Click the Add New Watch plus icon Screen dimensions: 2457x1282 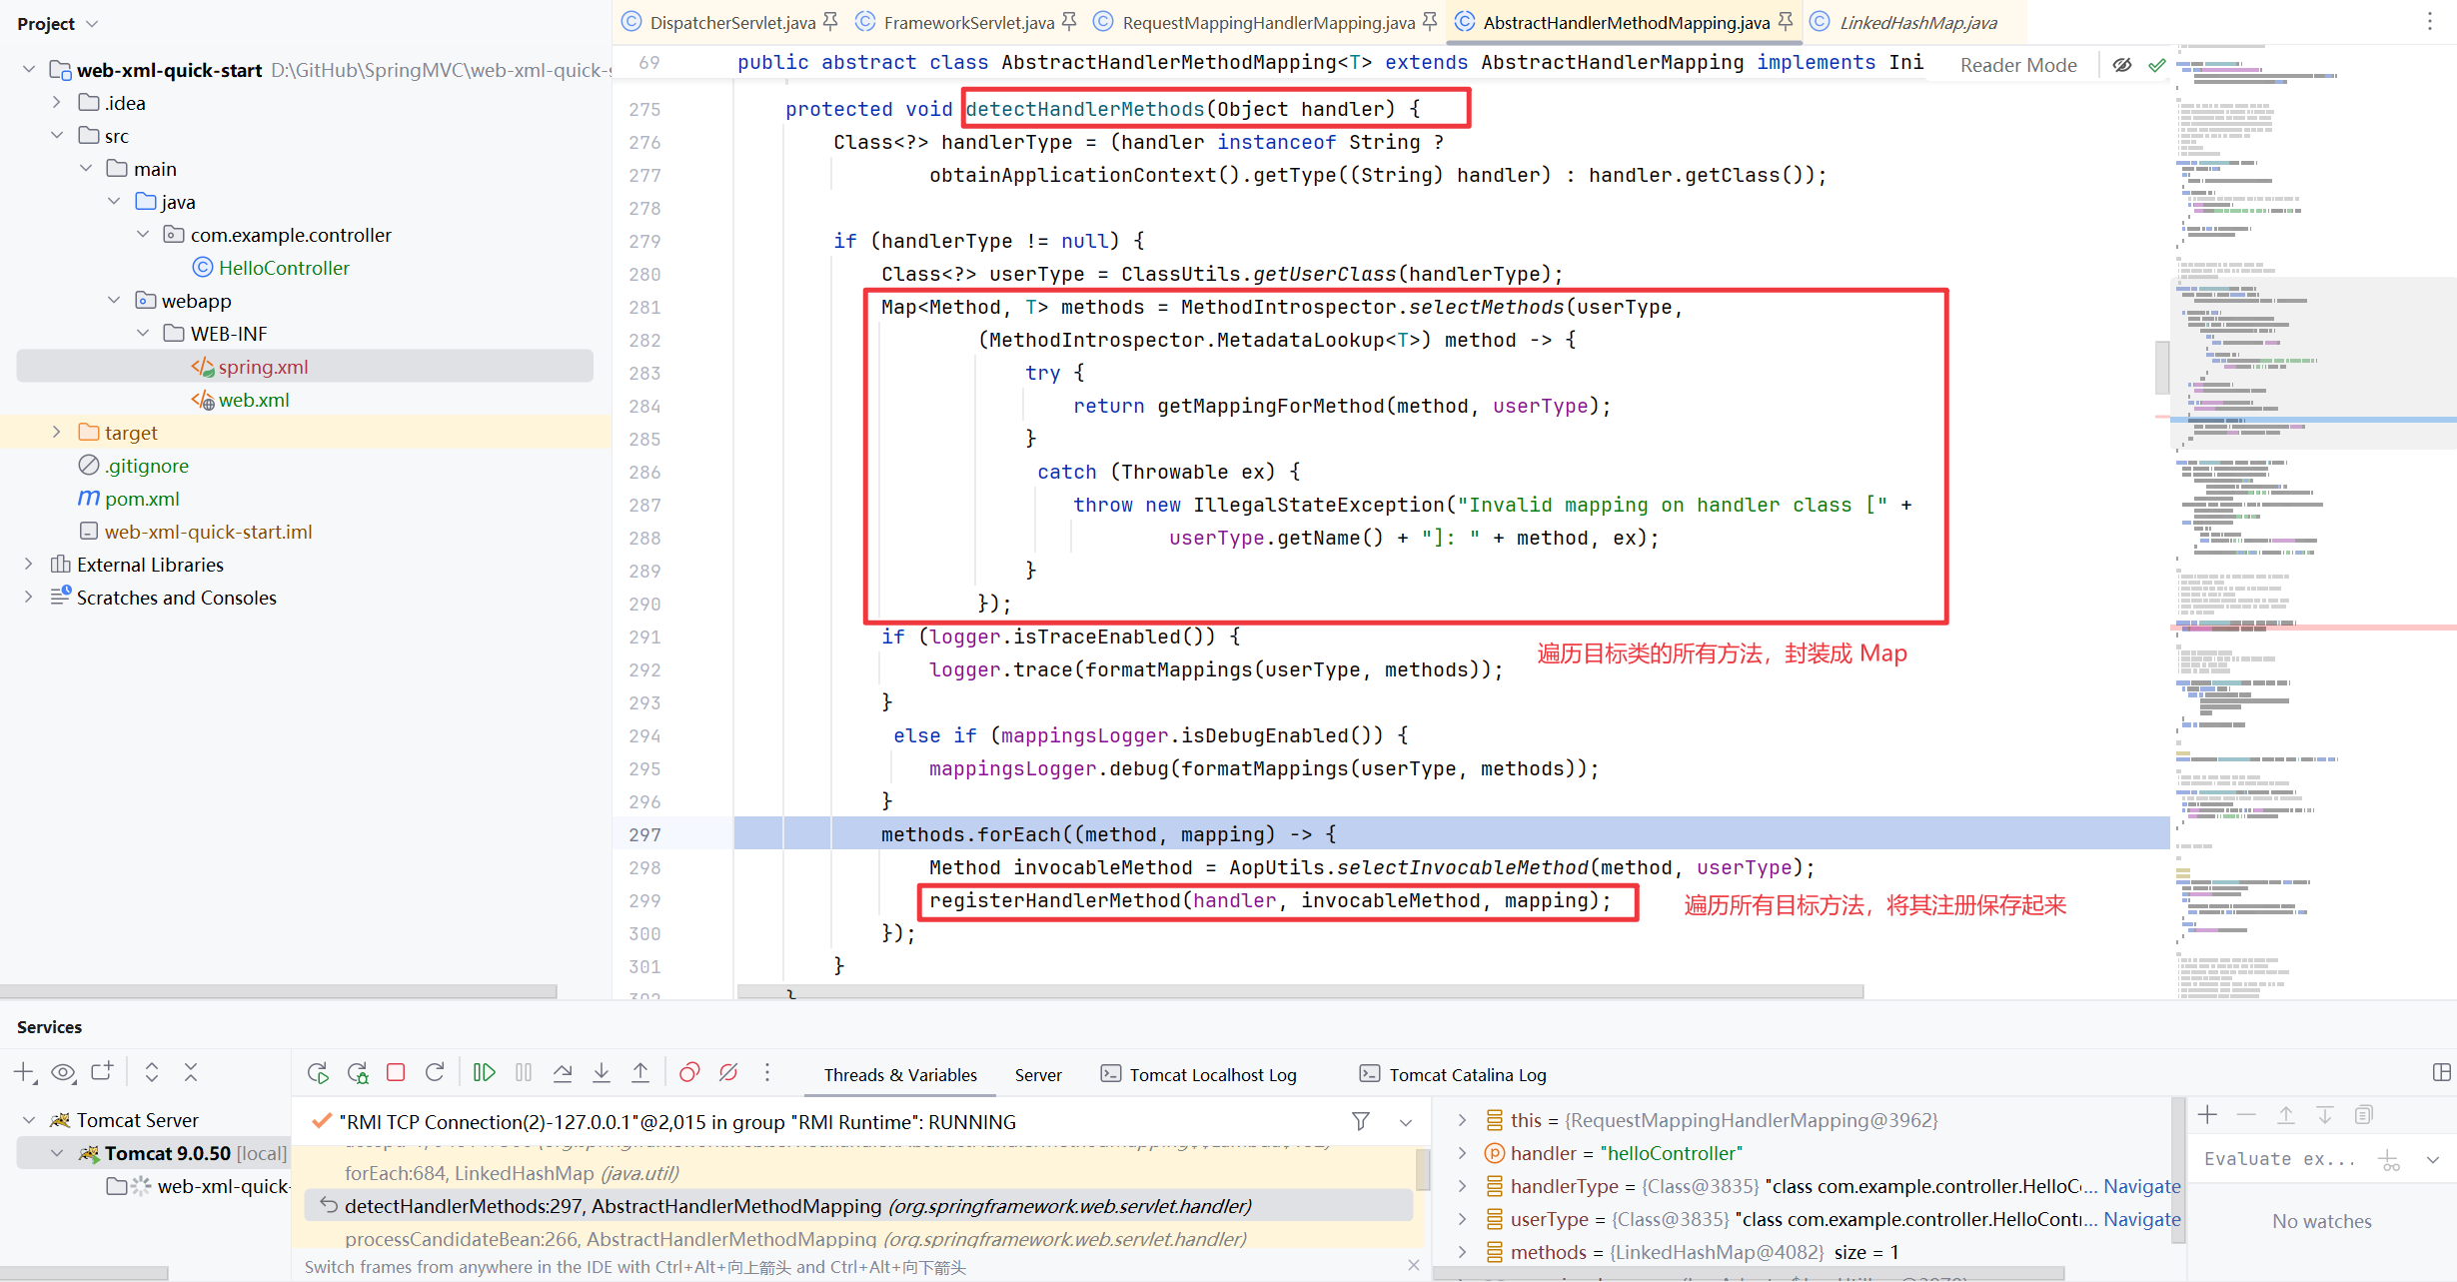coord(2208,1115)
